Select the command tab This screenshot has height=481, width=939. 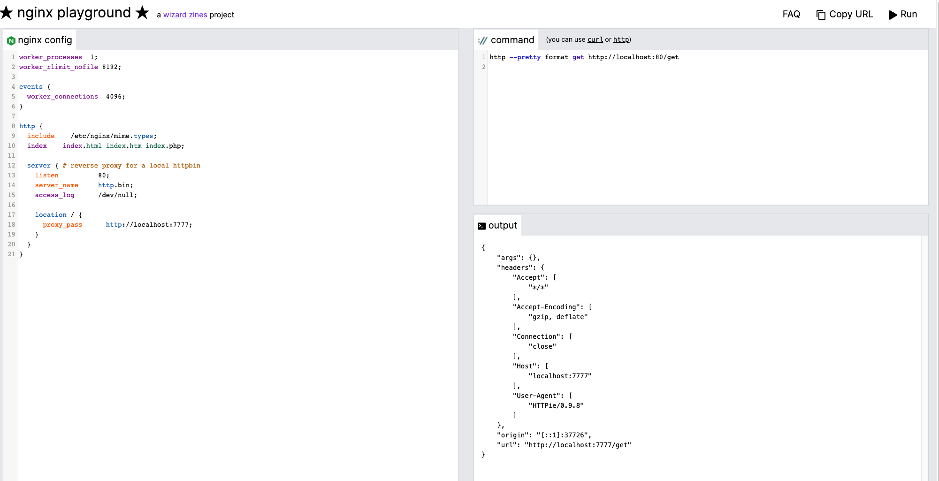click(506, 40)
